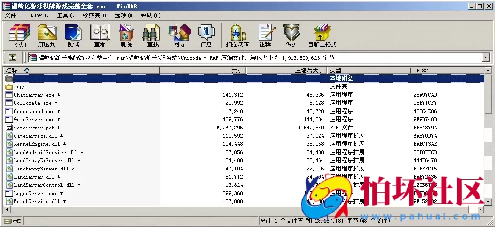495x227 pixels.
Task: Open the Tools (工具) menu
Action: click(67, 15)
